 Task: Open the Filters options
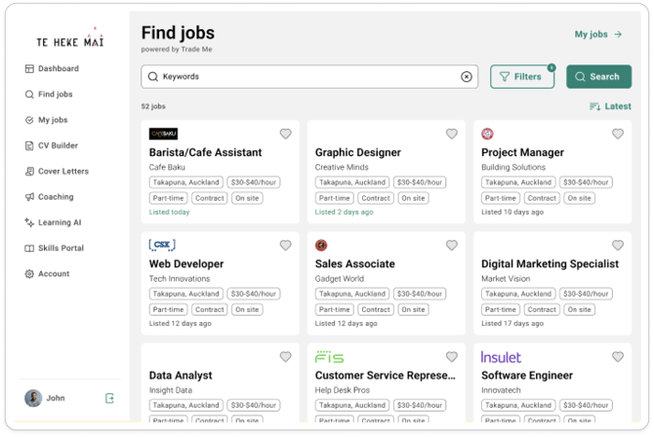click(x=521, y=77)
